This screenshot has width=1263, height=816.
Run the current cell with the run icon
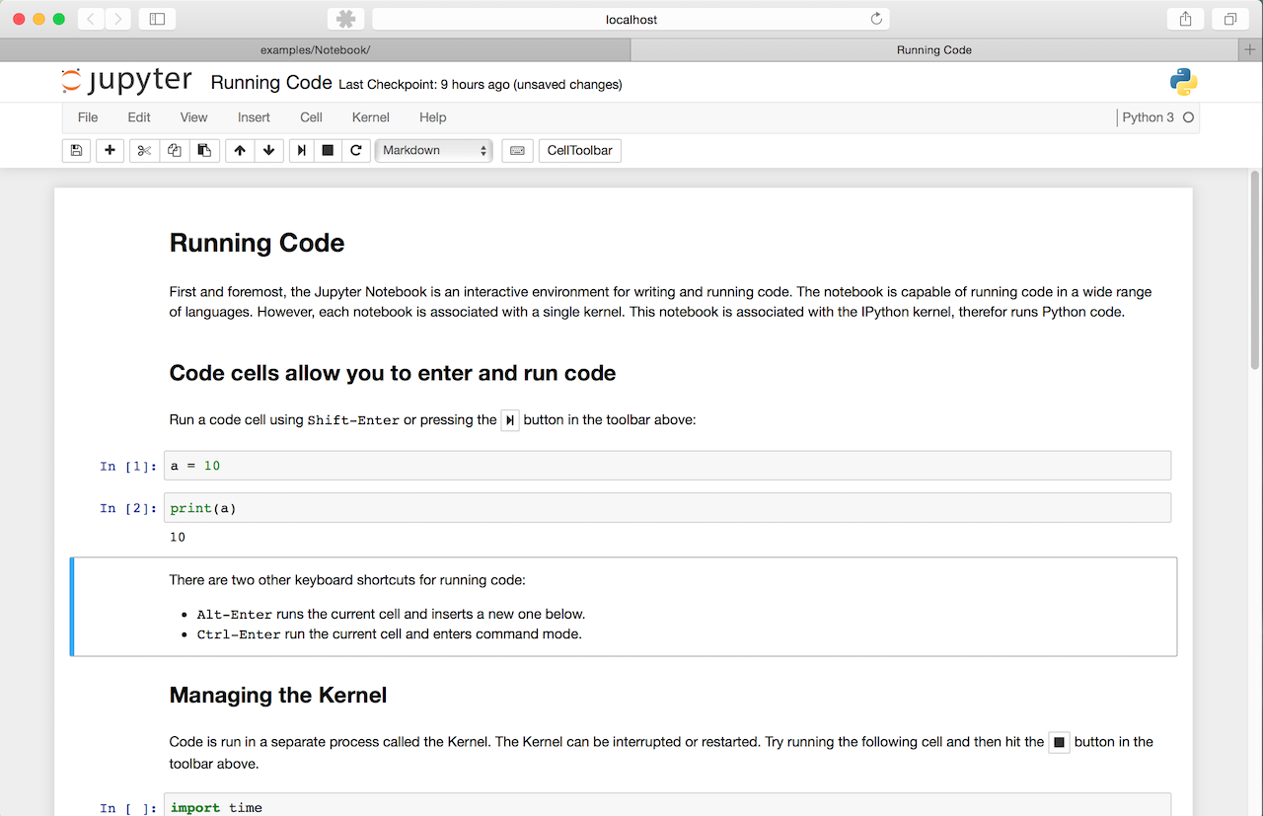[301, 150]
